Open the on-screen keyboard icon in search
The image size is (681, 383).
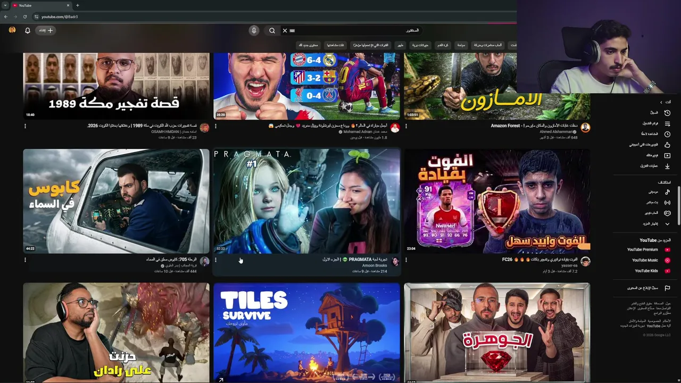pos(292,30)
